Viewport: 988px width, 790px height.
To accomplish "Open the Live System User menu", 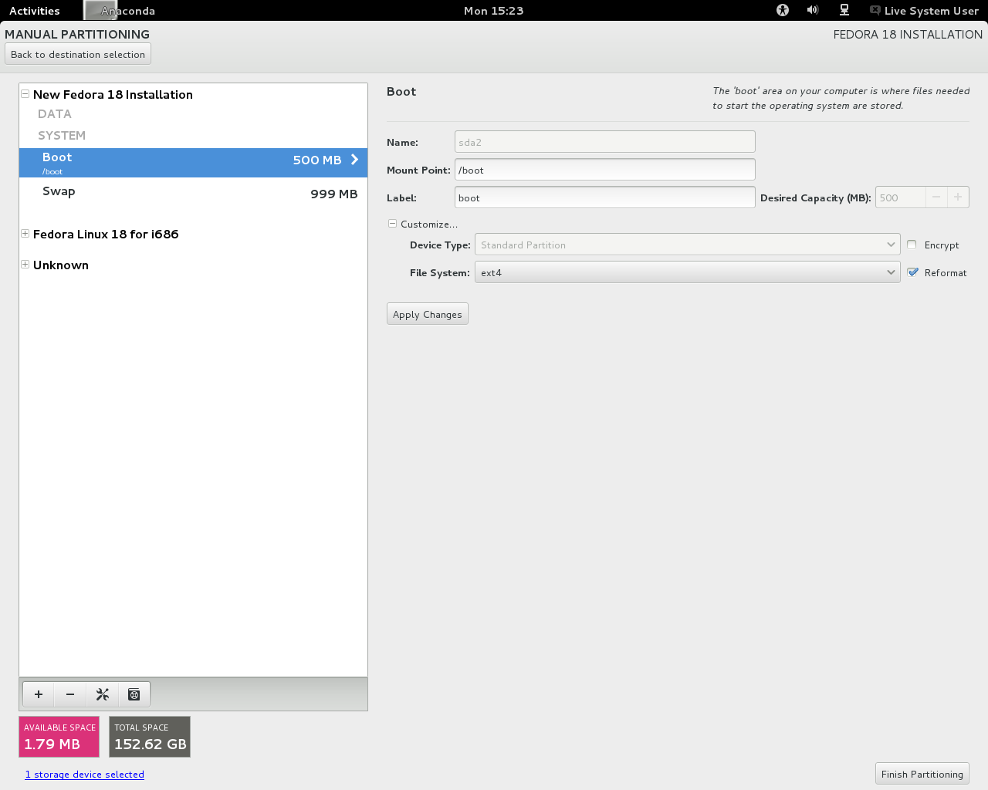I will [924, 11].
